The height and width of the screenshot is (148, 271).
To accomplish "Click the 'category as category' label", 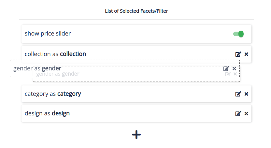I will 53,94.
